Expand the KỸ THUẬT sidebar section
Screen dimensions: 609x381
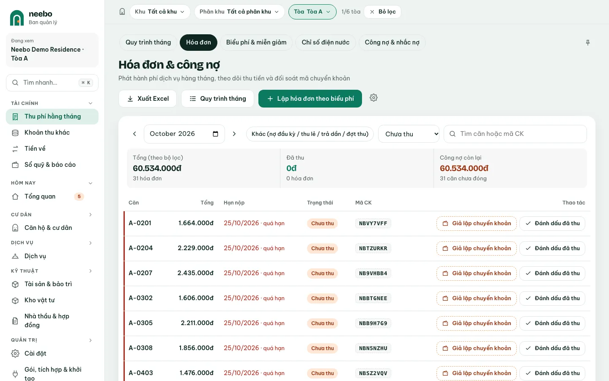91,271
